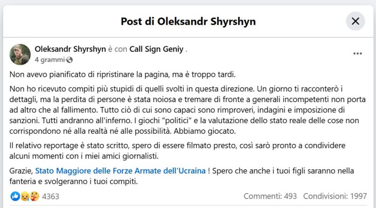The image size is (376, 208).
Task: Click the sad face reaction icon
Action: click(x=25, y=196)
